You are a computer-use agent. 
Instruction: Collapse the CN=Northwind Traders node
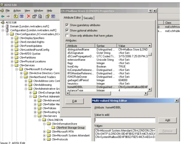pos(21,77)
